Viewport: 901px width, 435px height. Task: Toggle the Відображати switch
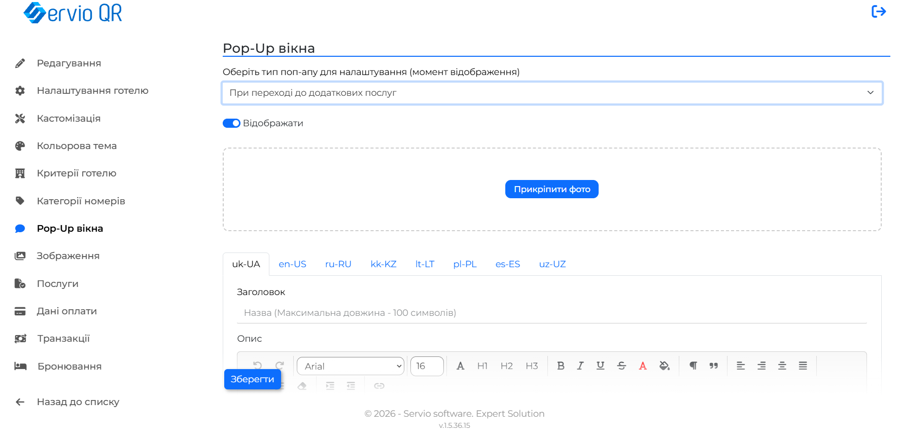pos(231,123)
